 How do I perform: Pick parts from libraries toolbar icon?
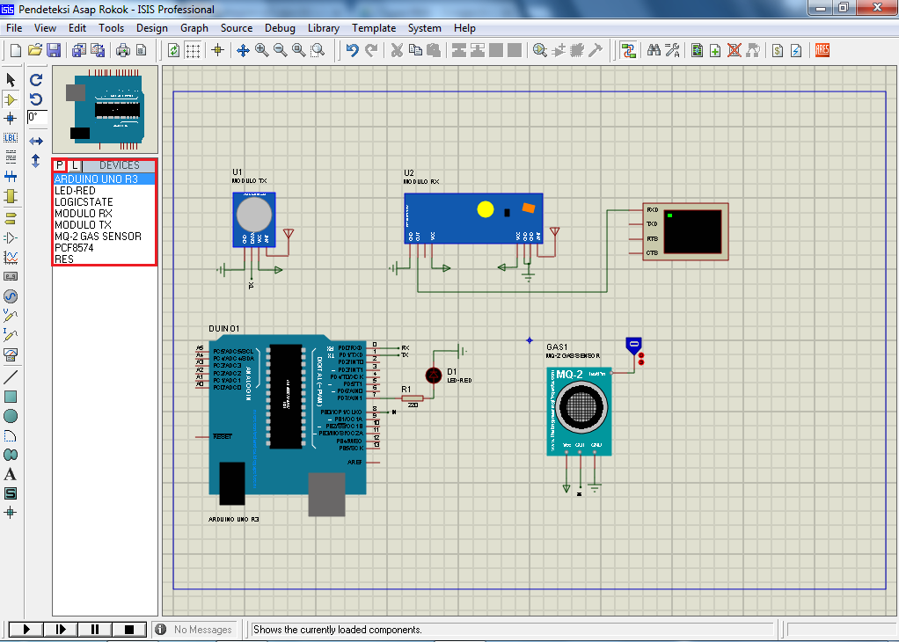tap(539, 50)
